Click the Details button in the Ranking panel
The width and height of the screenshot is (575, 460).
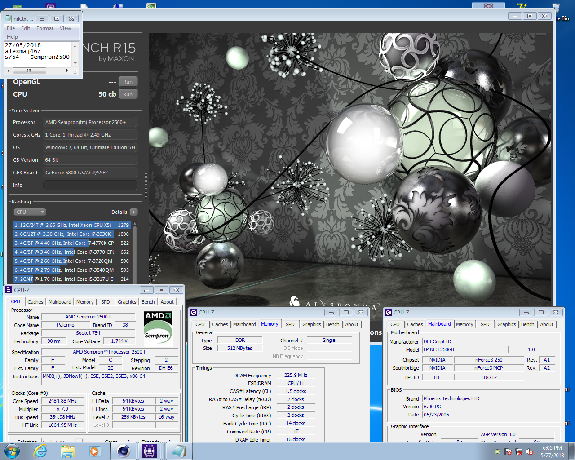pos(119,212)
